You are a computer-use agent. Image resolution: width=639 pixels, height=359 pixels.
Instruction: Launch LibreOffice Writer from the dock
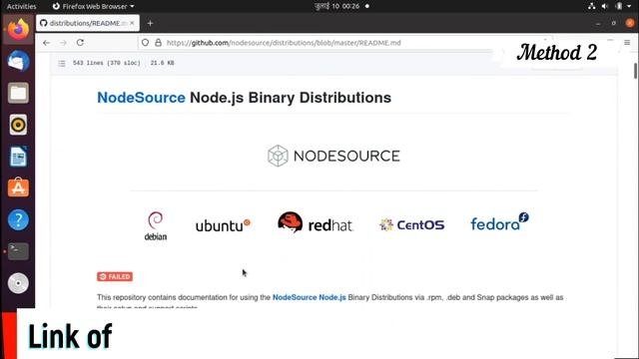coord(18,157)
